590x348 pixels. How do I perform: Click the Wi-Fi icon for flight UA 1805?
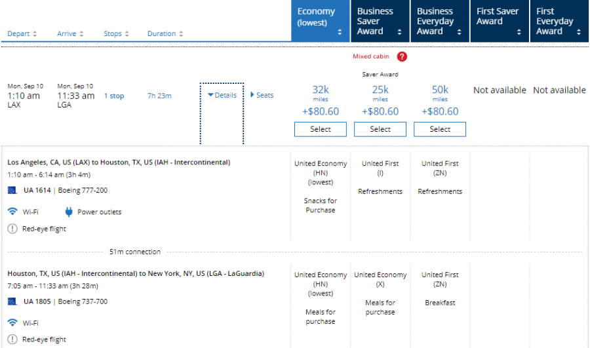[x=12, y=322]
